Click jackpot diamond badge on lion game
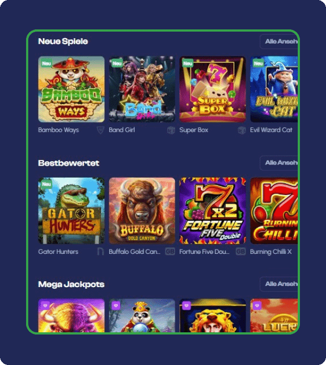 [x=186, y=305]
